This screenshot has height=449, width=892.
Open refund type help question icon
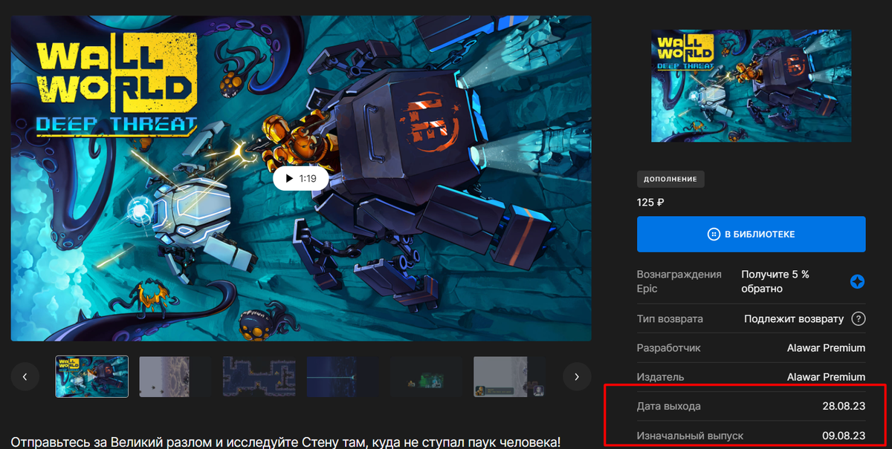pyautogui.click(x=859, y=319)
